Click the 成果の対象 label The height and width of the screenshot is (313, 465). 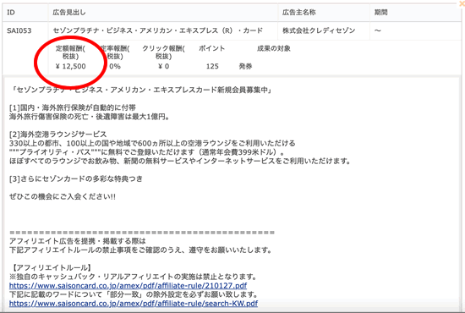[274, 48]
